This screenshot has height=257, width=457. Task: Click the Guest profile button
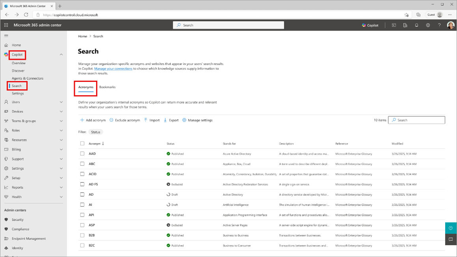[x=435, y=15]
